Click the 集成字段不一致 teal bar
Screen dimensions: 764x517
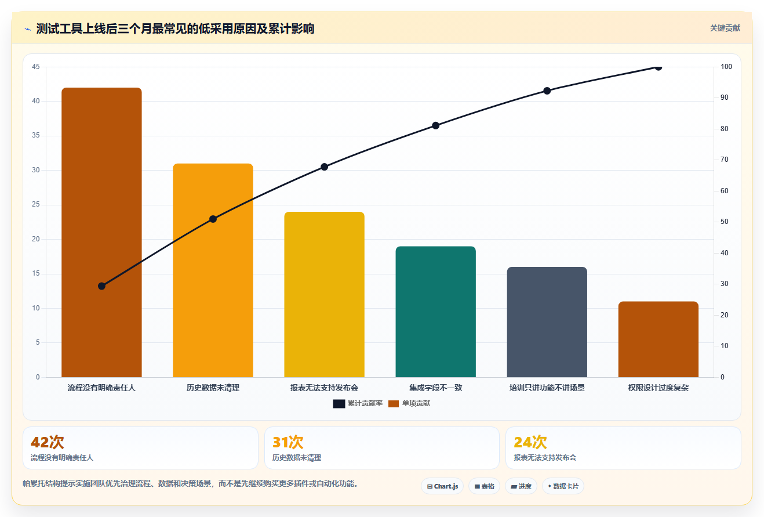pyautogui.click(x=435, y=312)
